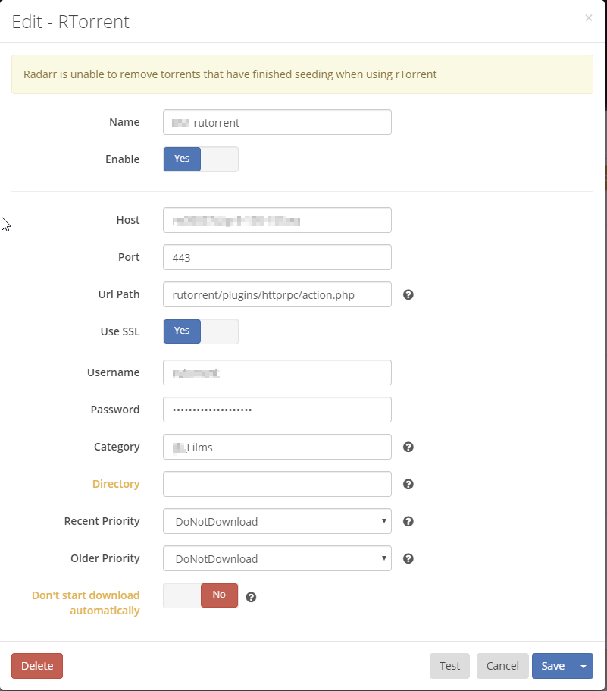The height and width of the screenshot is (691, 607).
Task: Show help for Don't start download automatically
Action: pos(251,597)
